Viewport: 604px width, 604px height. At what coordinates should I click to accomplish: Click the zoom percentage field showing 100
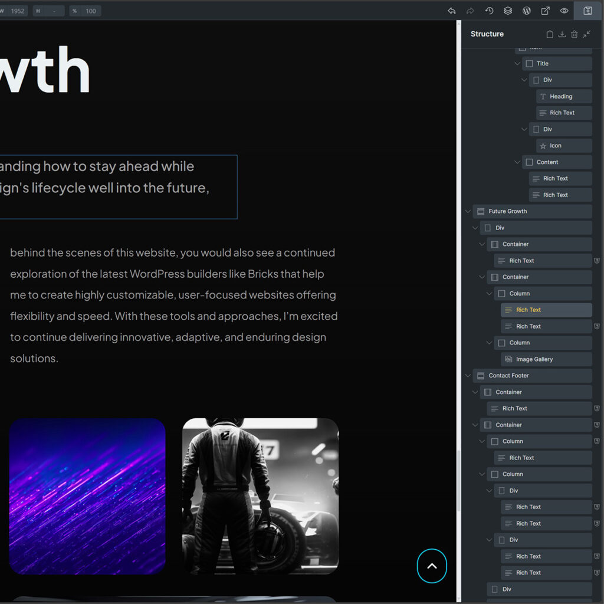coord(90,11)
